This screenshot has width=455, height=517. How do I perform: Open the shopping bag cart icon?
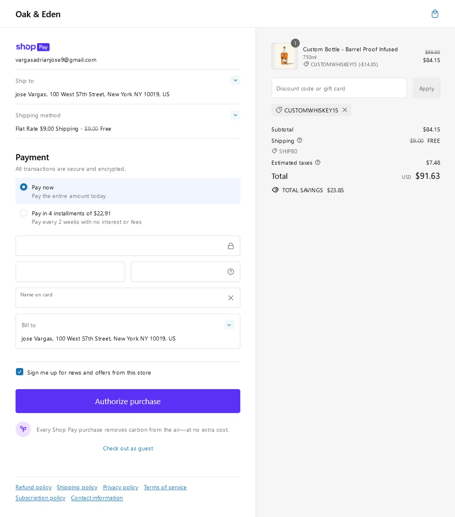click(x=435, y=14)
